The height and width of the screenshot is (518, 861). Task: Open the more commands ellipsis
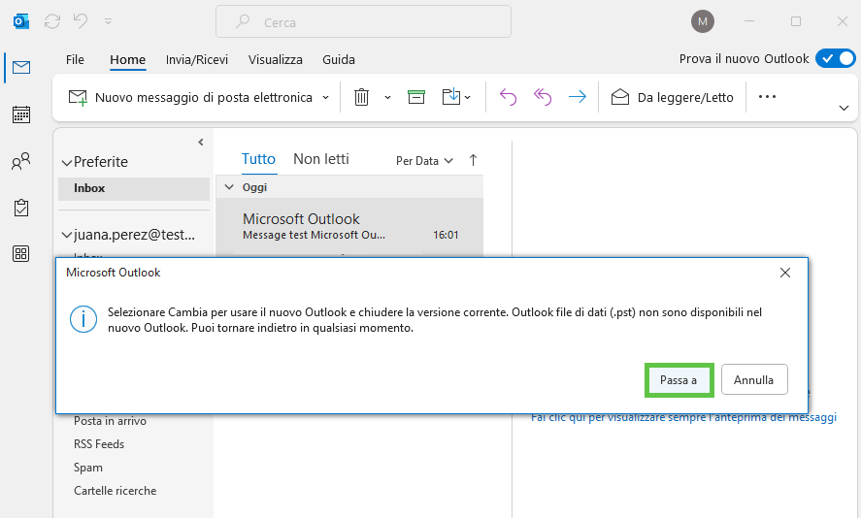pyautogui.click(x=767, y=97)
